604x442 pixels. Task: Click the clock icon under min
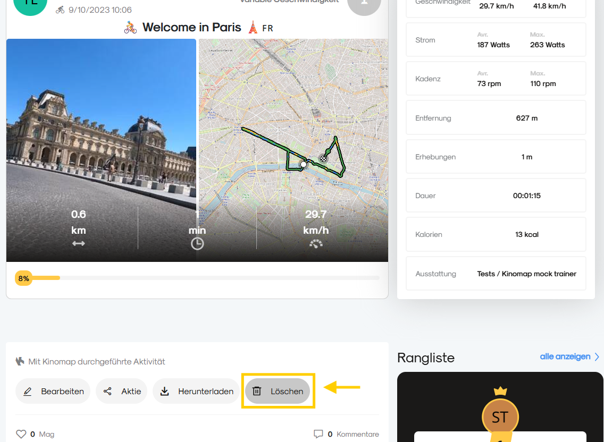coord(197,244)
